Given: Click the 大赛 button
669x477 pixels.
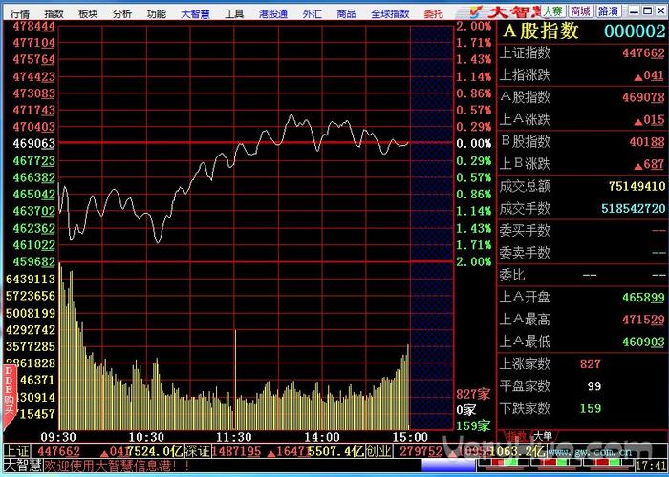Looking at the screenshot, I should [553, 11].
